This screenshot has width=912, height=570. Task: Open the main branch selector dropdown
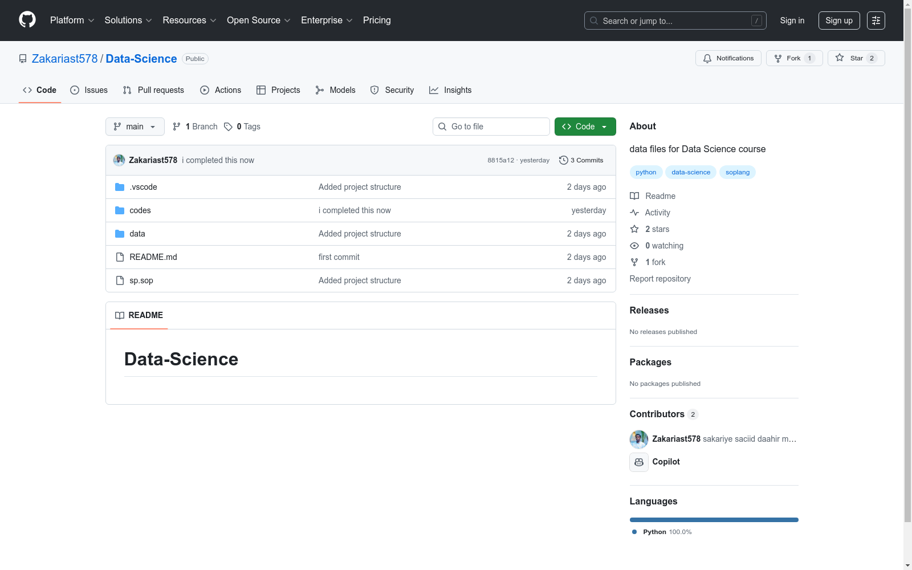coord(135,127)
